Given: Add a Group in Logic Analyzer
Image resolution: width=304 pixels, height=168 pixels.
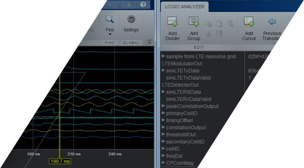Looking at the screenshot, I should [x=194, y=28].
